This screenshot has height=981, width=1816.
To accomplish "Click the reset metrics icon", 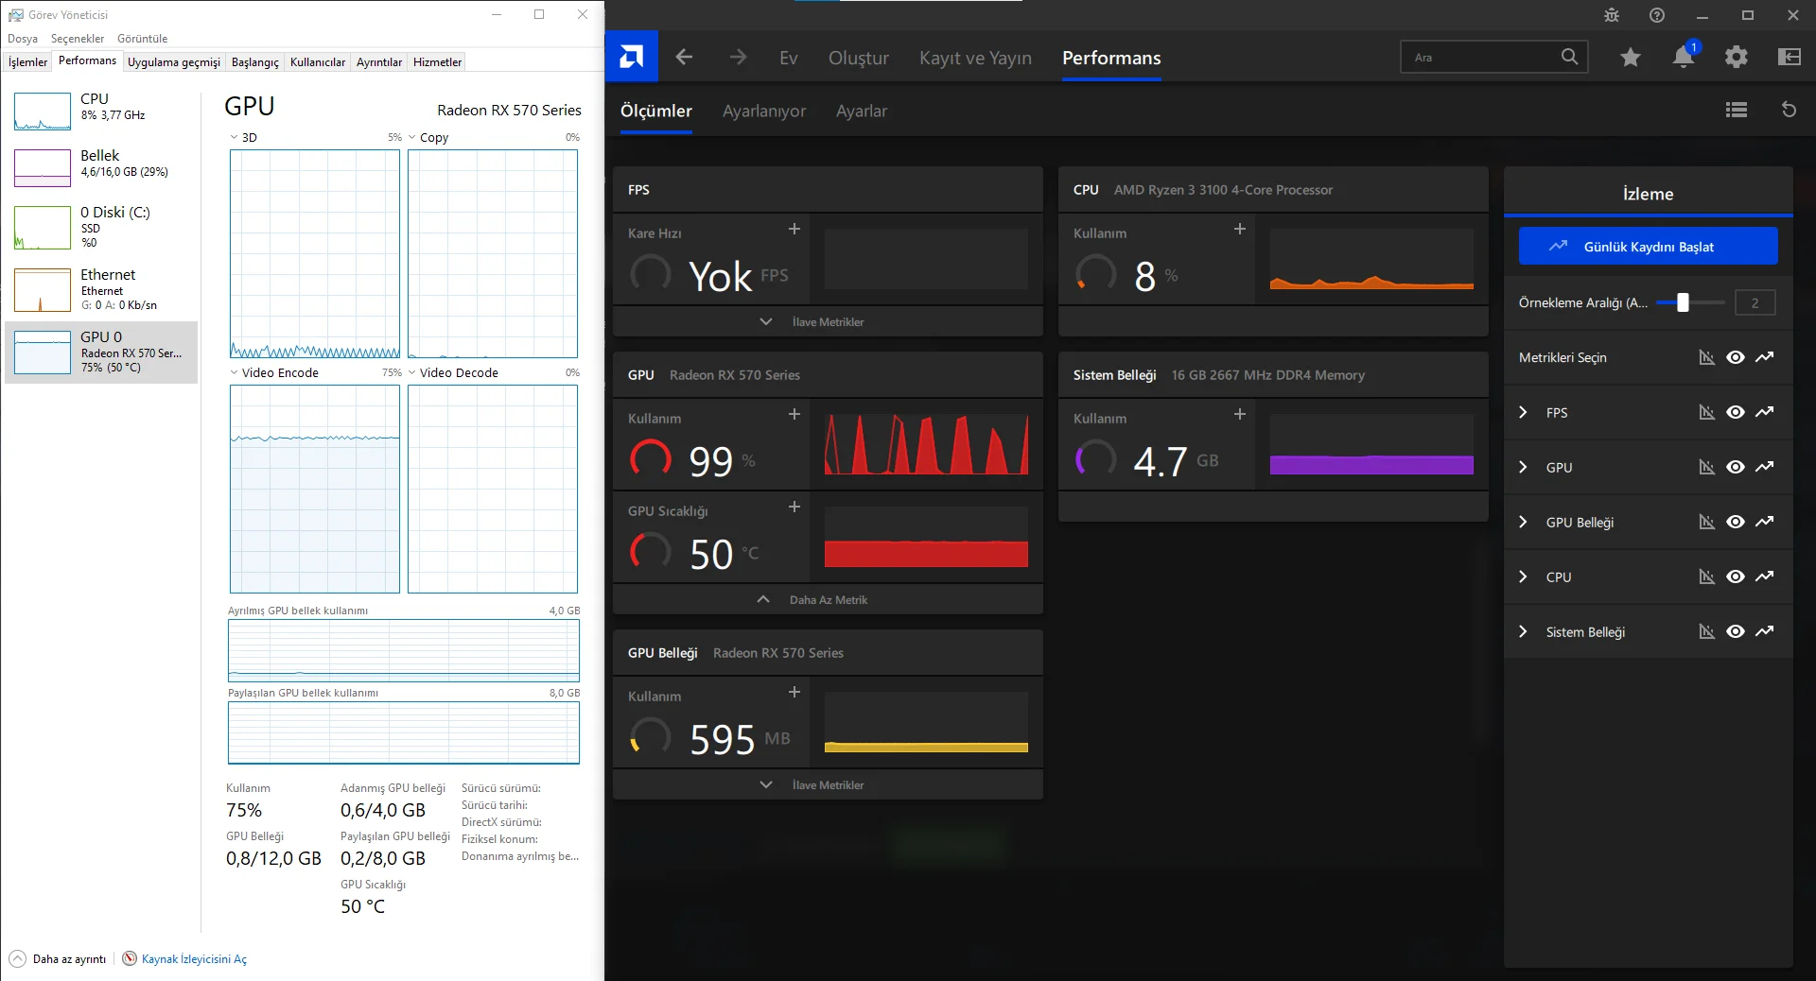I will 1789,110.
